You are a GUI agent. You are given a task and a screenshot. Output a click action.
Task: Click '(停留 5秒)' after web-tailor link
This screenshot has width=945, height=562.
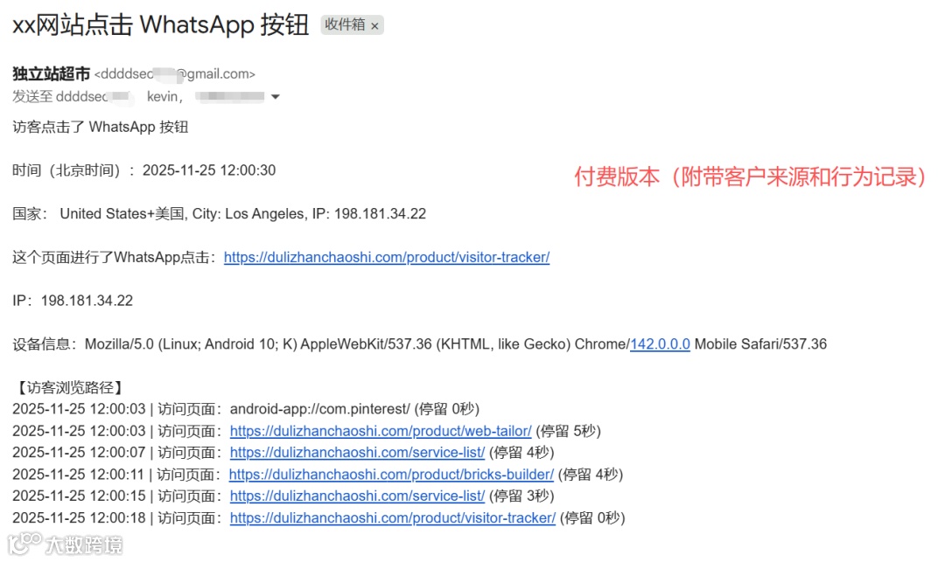(x=569, y=431)
